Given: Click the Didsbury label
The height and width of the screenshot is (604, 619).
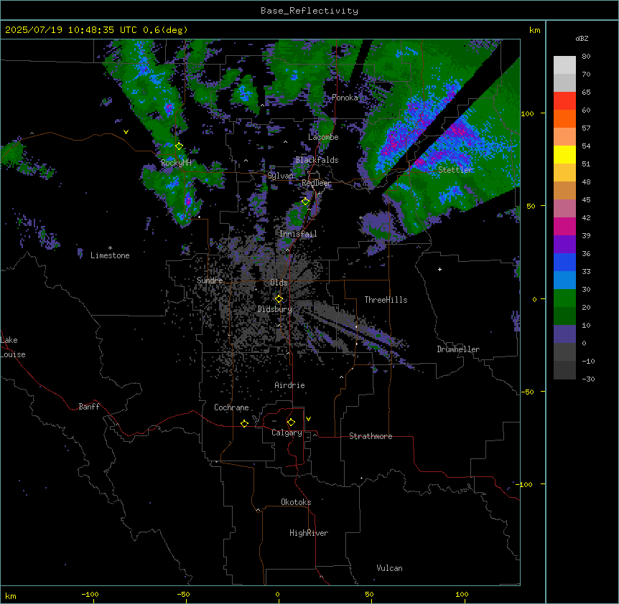Looking at the screenshot, I should [x=275, y=309].
